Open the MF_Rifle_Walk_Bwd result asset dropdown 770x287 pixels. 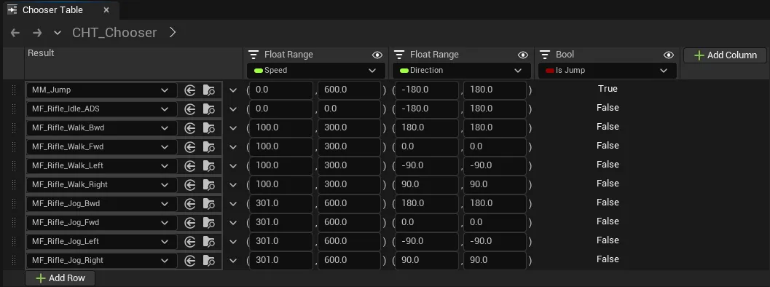tap(101, 128)
